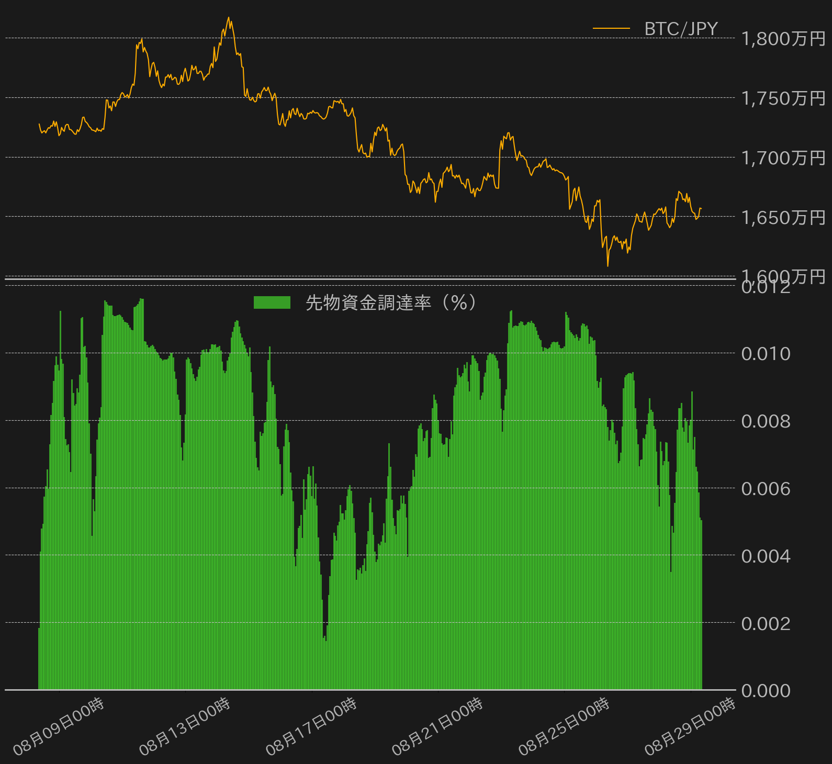Click the green funding rate legend swatch
Viewport: 832px width, 764px height.
point(272,302)
